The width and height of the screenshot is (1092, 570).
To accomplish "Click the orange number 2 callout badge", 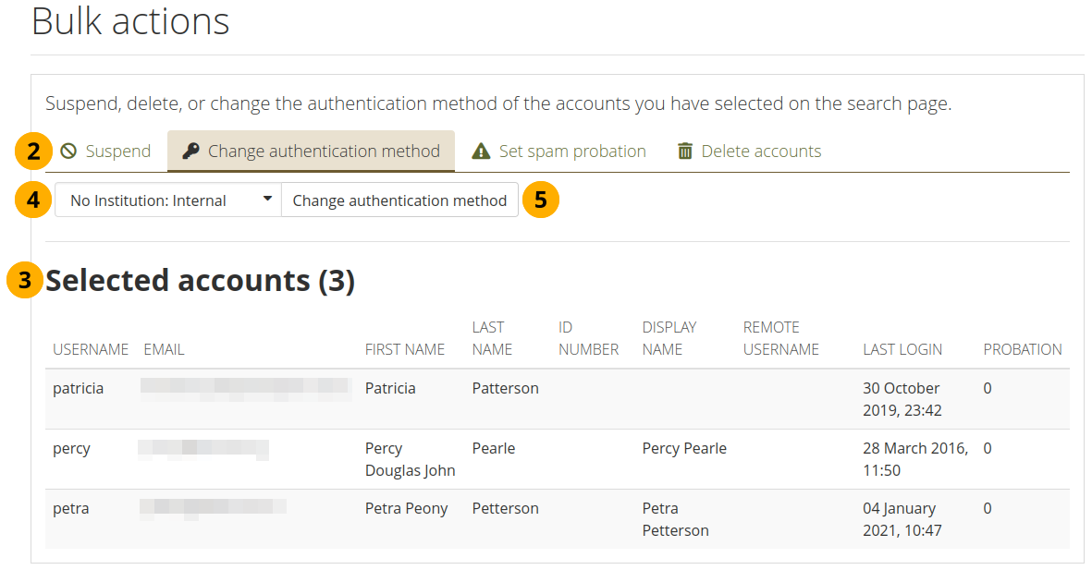I will pyautogui.click(x=33, y=152).
